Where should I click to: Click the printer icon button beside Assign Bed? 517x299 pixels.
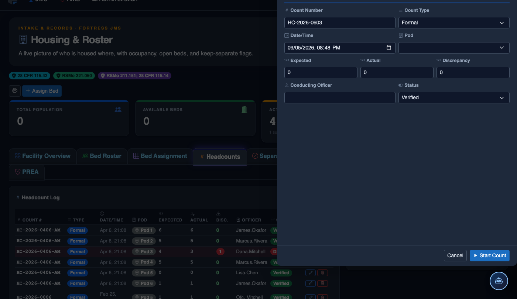click(15, 91)
